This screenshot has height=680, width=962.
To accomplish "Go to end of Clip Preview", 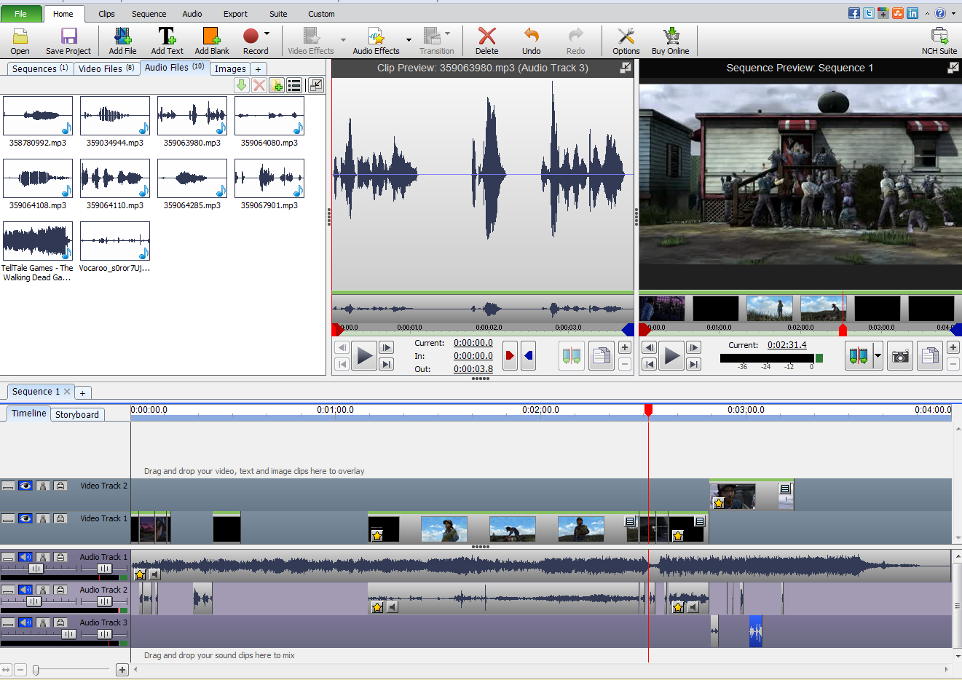I will point(387,364).
